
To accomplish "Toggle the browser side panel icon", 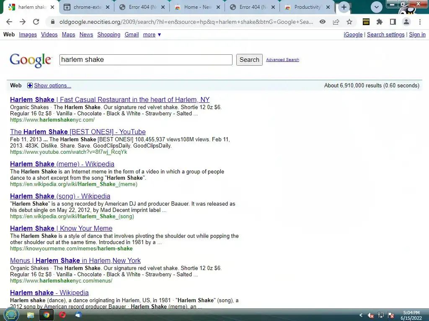I will pos(393,22).
